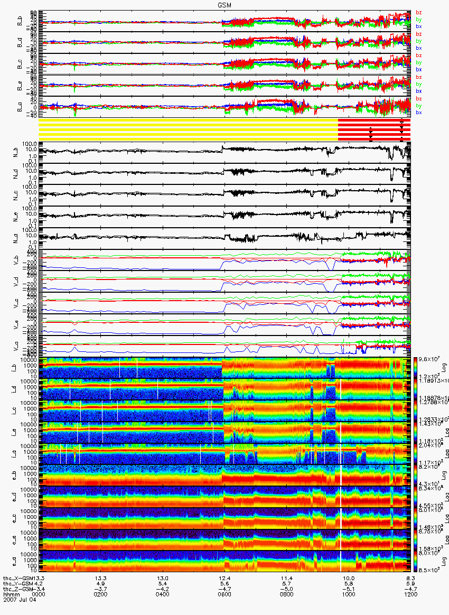The image size is (449, 615).
Task: Select the B_b magnetic field panel label
Action: (20, 21)
